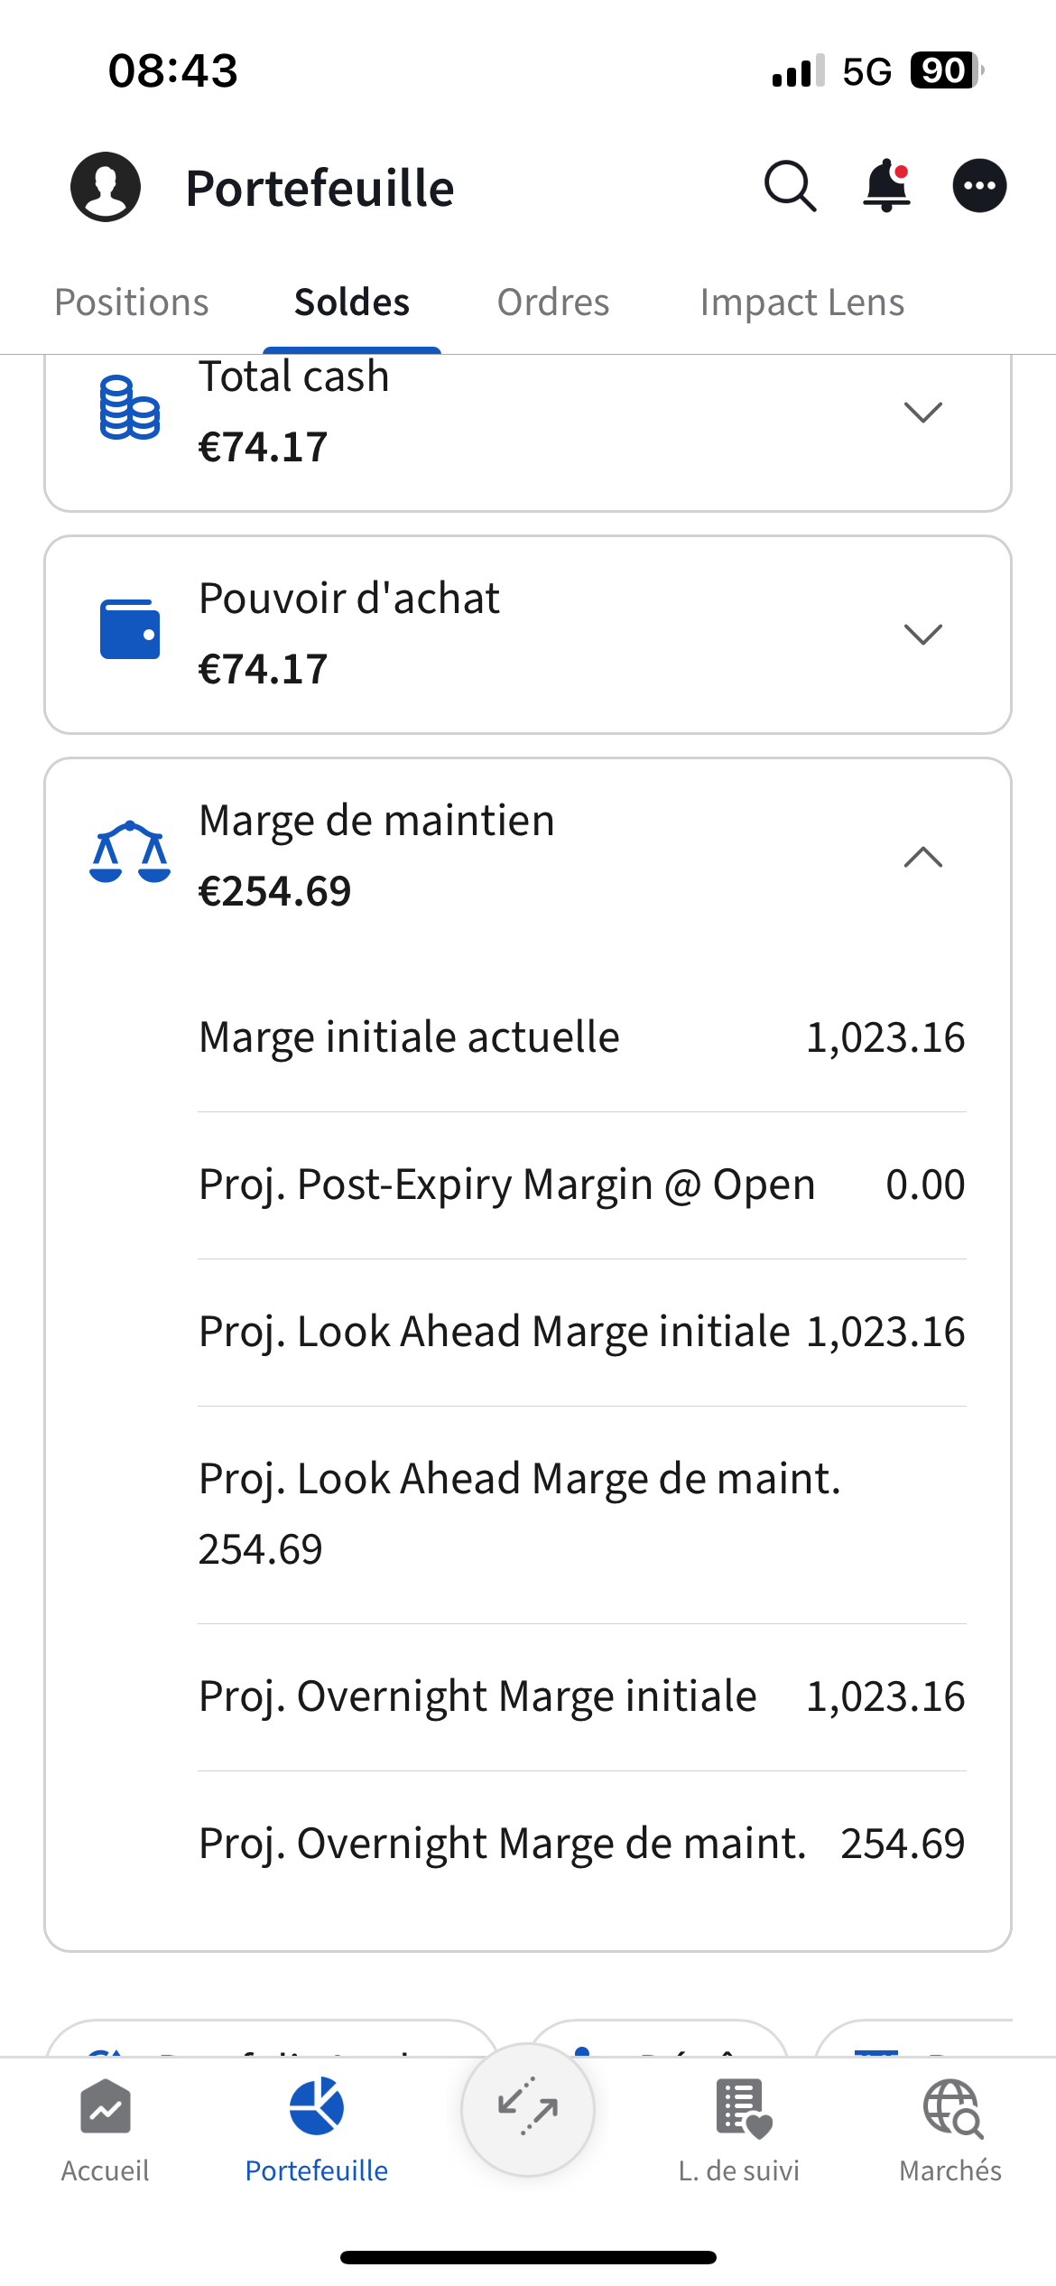The width and height of the screenshot is (1056, 2286).
Task: Switch to the Positions tab
Action: 132,302
